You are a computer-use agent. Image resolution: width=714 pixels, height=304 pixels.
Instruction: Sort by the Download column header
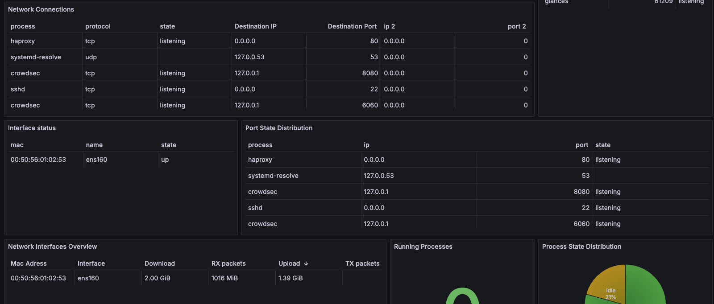click(x=160, y=263)
